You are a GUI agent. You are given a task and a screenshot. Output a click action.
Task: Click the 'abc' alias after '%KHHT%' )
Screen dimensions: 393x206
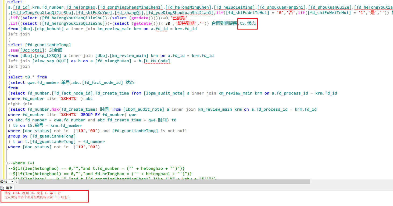tap(89, 99)
